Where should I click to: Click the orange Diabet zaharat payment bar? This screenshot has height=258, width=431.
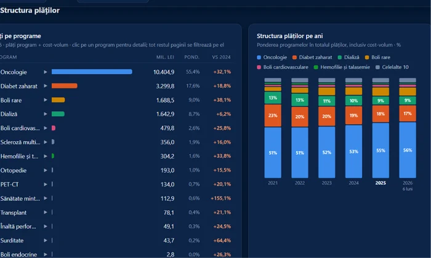pyautogui.click(x=64, y=86)
